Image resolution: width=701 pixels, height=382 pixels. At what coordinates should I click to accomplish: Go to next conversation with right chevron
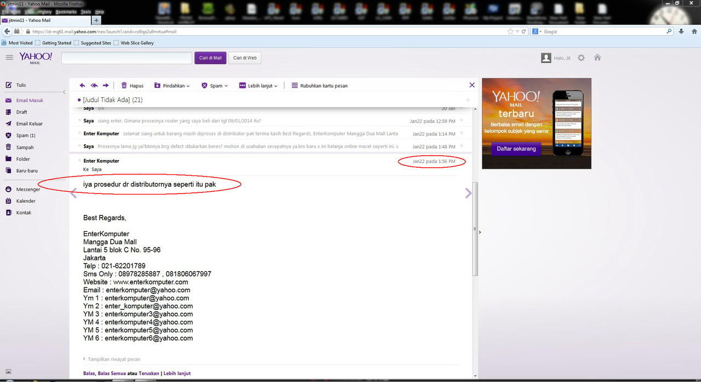(x=468, y=193)
